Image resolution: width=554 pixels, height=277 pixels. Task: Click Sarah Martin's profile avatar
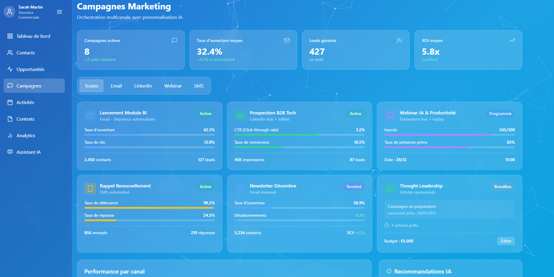click(x=9, y=12)
